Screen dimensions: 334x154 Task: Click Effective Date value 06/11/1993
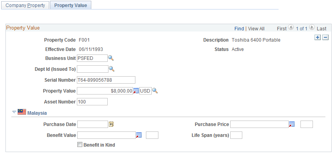click(91, 49)
